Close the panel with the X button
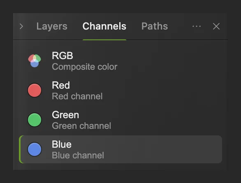This screenshot has width=241, height=183. tap(216, 26)
